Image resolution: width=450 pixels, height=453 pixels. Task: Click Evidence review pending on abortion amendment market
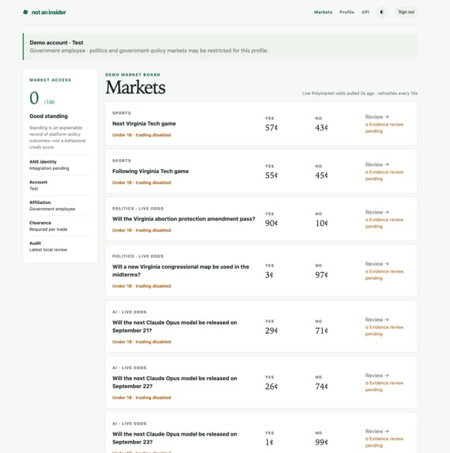[x=384, y=223]
